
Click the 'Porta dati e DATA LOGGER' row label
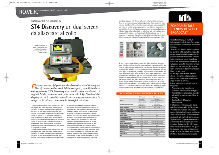126,126
